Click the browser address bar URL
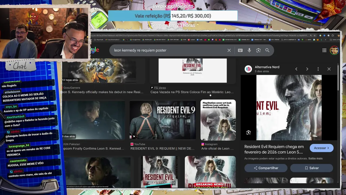Image resolution: width=346 pixels, height=195 pixels. (200, 35)
